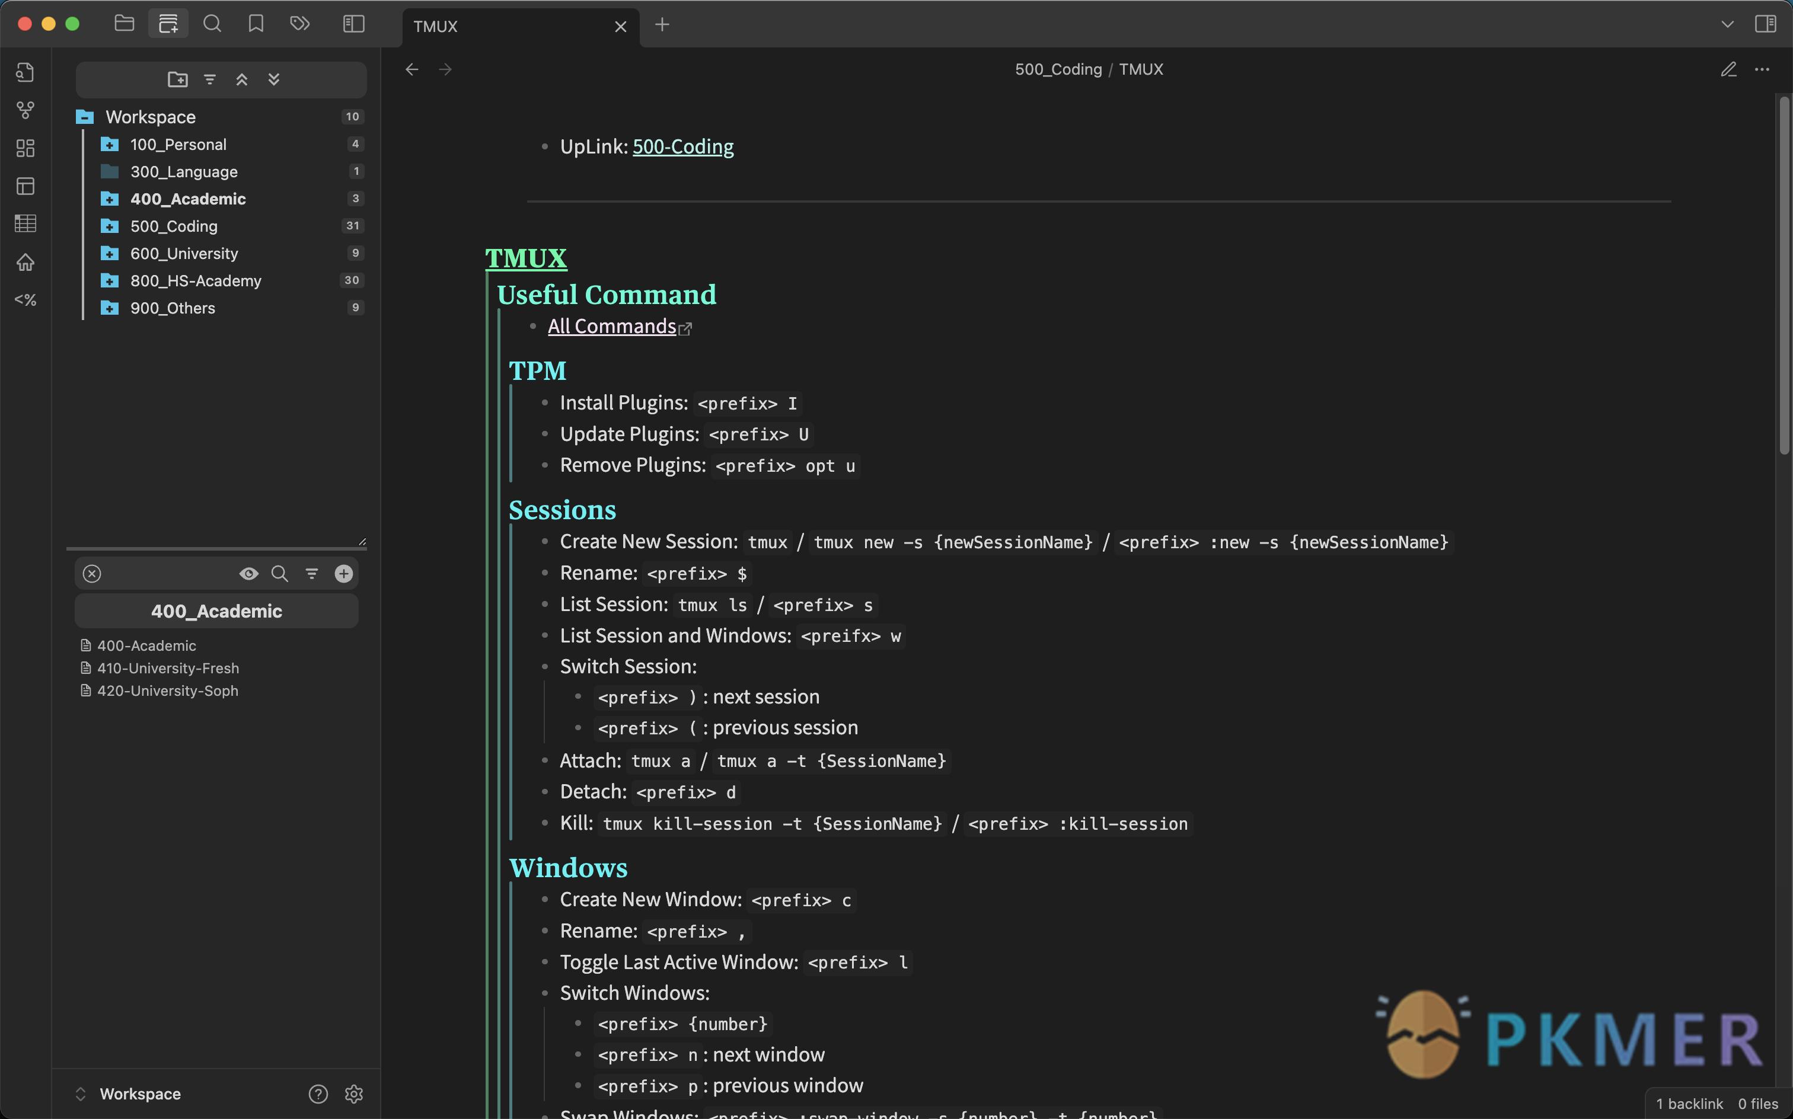
Task: Click the 0 files status item
Action: (1757, 1104)
